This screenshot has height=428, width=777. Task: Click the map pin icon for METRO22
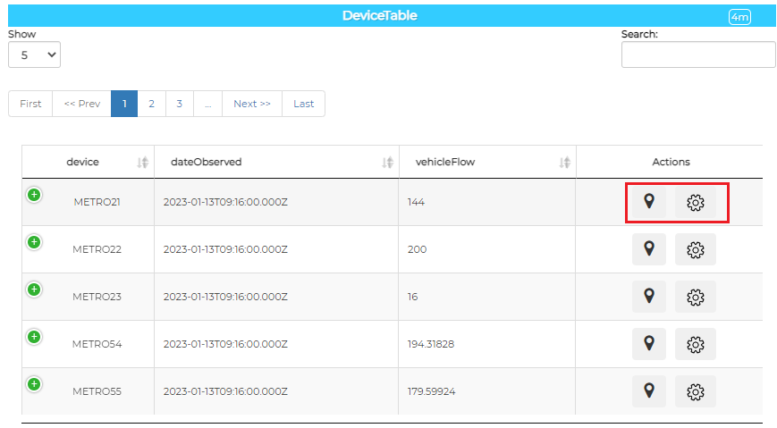tap(649, 249)
